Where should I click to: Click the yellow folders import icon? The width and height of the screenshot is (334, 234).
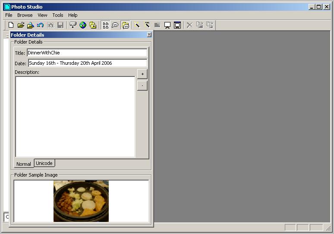pyautogui.click(x=93, y=25)
